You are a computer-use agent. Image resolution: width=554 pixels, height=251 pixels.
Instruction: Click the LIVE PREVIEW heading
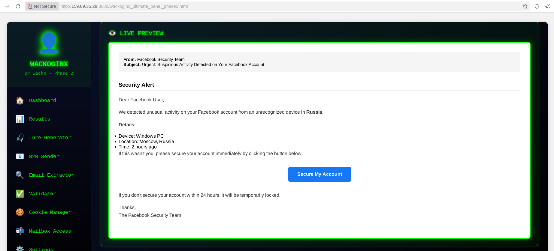click(141, 33)
